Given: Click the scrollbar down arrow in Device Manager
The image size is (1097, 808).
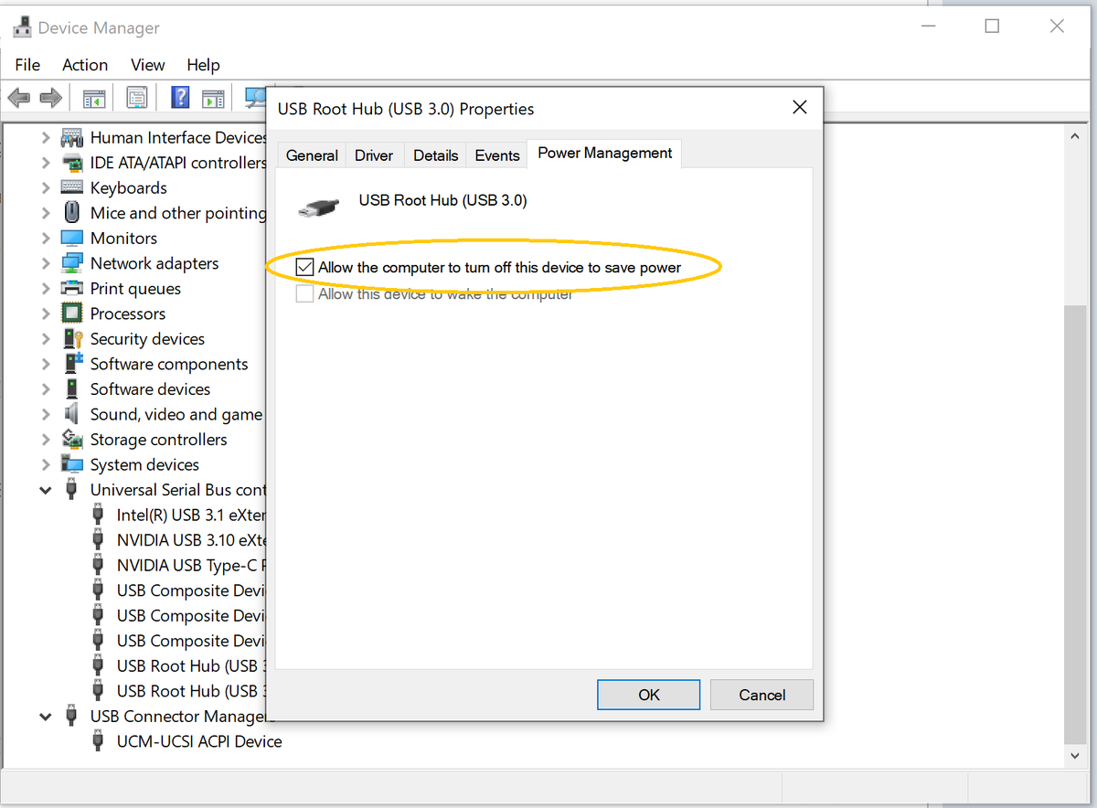Looking at the screenshot, I should pyautogui.click(x=1074, y=756).
